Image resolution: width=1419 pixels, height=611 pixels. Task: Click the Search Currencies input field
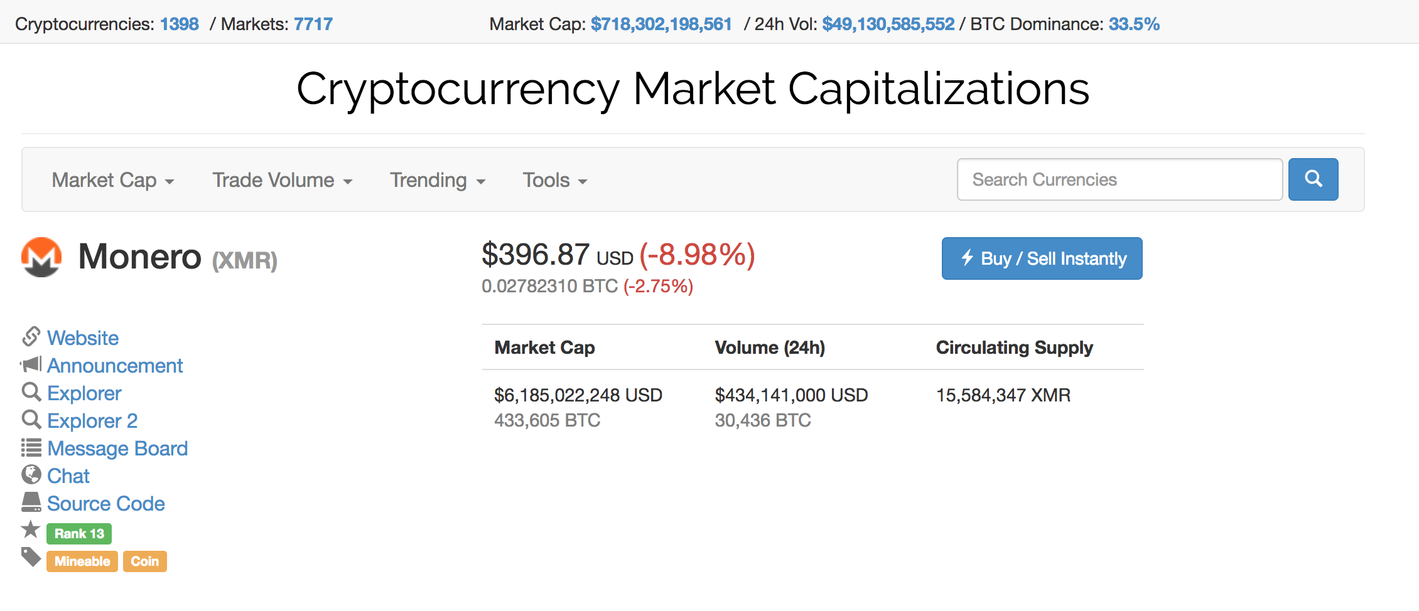1120,179
